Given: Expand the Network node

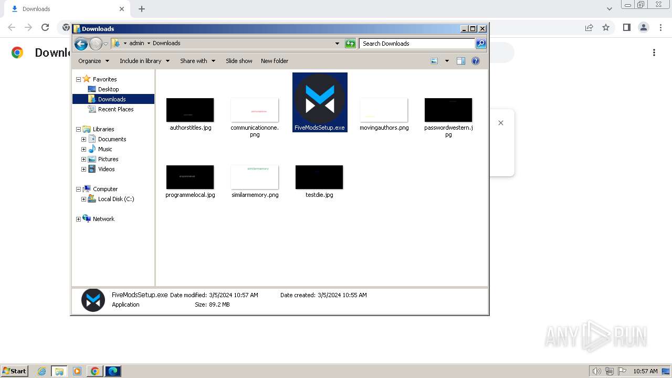Looking at the screenshot, I should [x=78, y=219].
